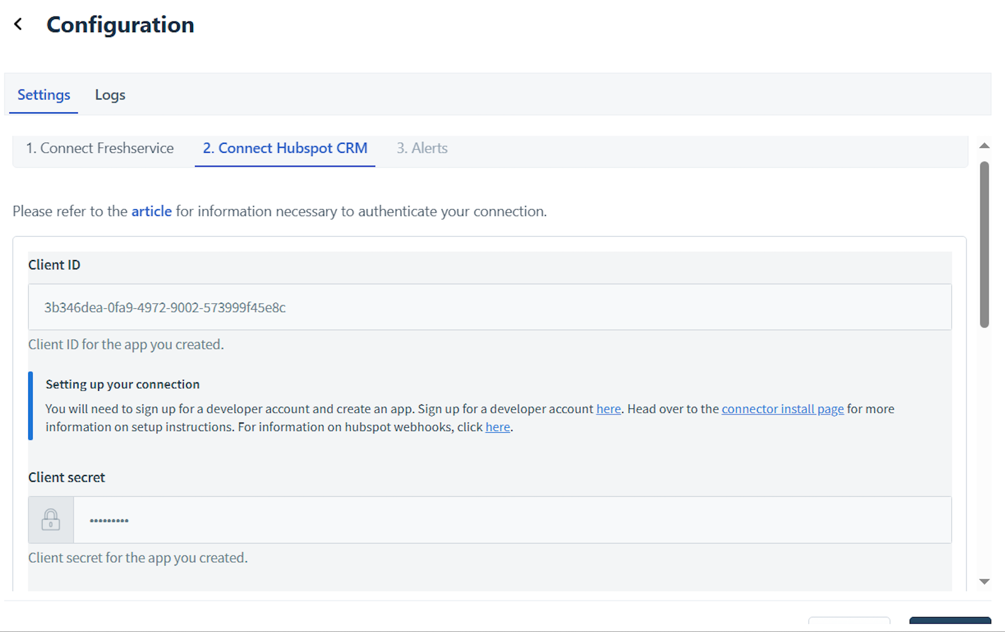
Task: Click the vertical scrollbar thumb
Action: [x=984, y=245]
